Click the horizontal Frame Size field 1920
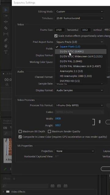The height and width of the screenshot is (195, 110). click(x=60, y=30)
